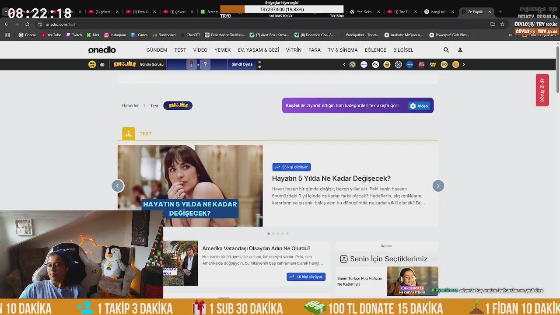
Task: Click the Haberler breadcrumb link
Action: (130, 105)
